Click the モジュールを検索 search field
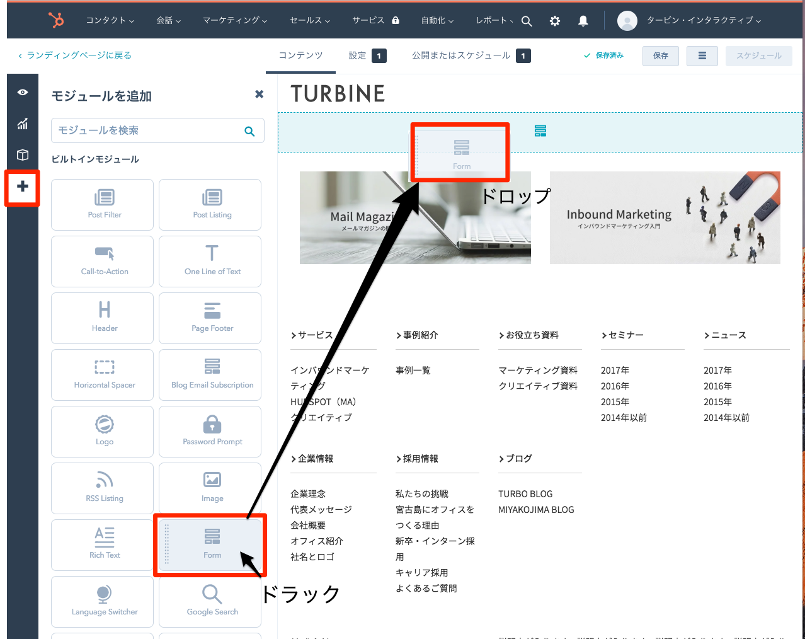The width and height of the screenshot is (805, 639). click(x=148, y=130)
